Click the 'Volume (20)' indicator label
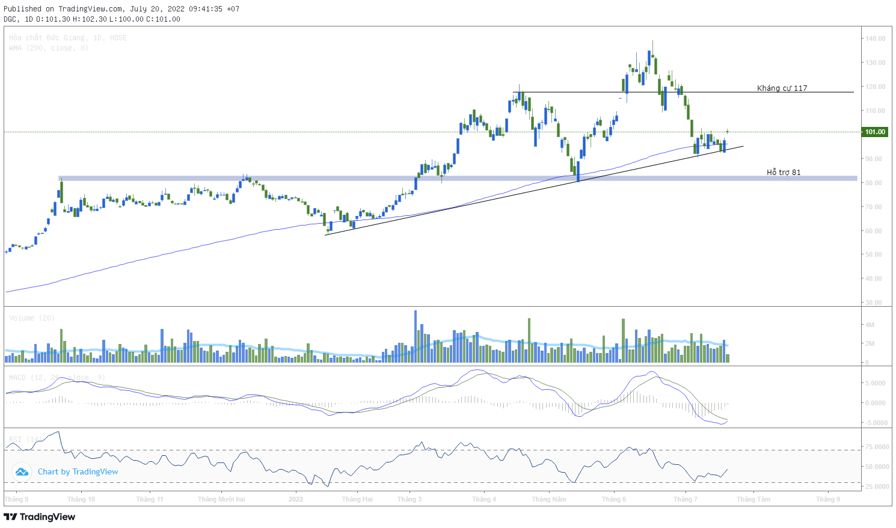 [32, 318]
